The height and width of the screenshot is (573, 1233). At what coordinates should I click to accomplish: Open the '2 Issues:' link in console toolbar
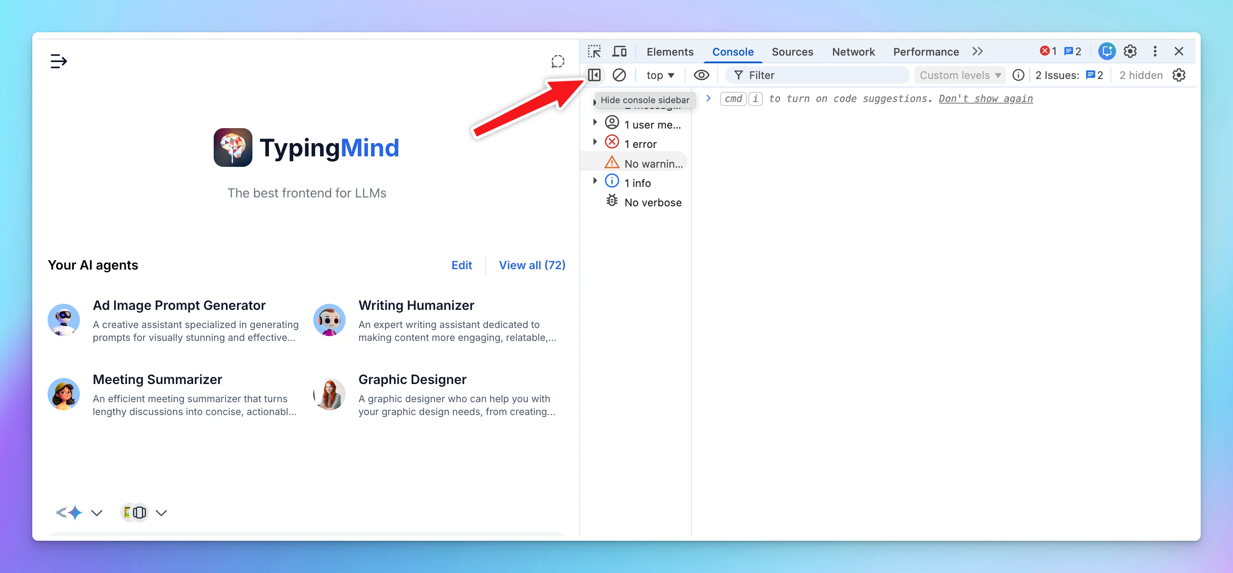click(1069, 75)
